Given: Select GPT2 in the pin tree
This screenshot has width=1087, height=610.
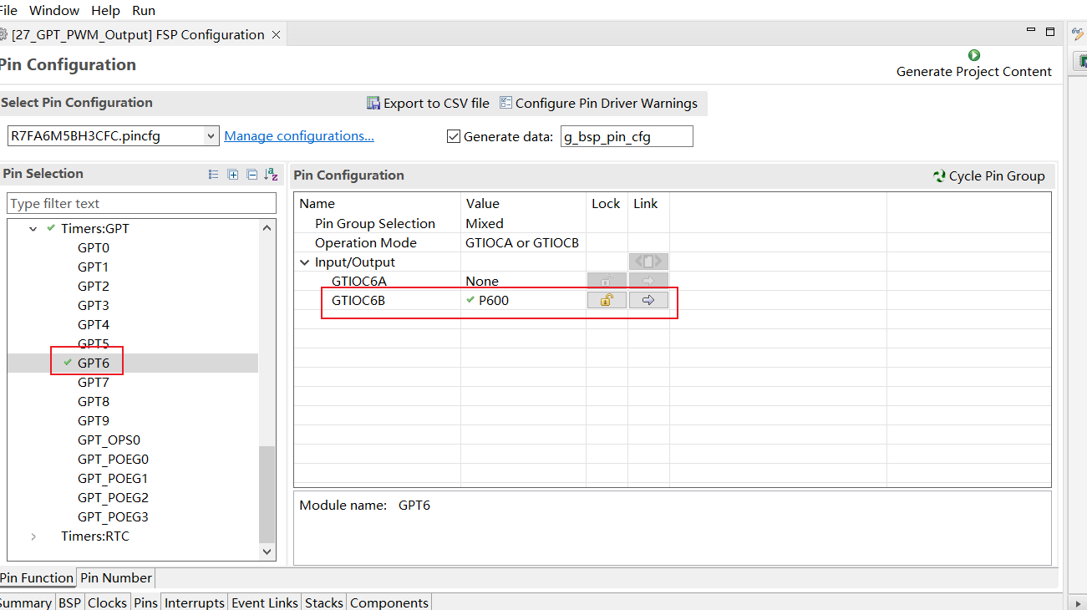Looking at the screenshot, I should pos(94,287).
